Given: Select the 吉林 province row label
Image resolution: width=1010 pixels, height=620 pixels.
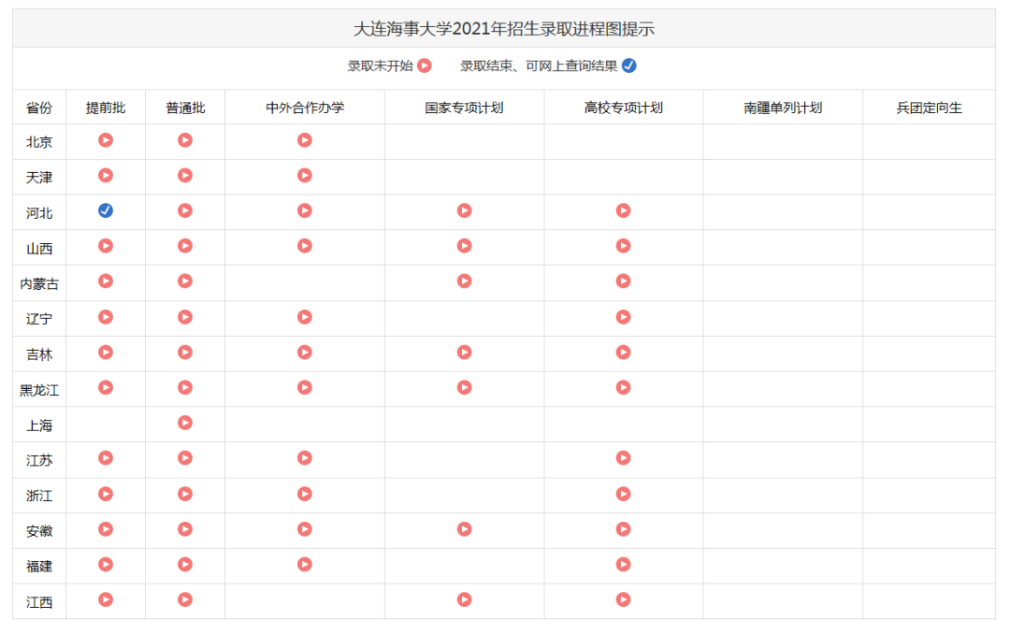Looking at the screenshot, I should (x=39, y=354).
